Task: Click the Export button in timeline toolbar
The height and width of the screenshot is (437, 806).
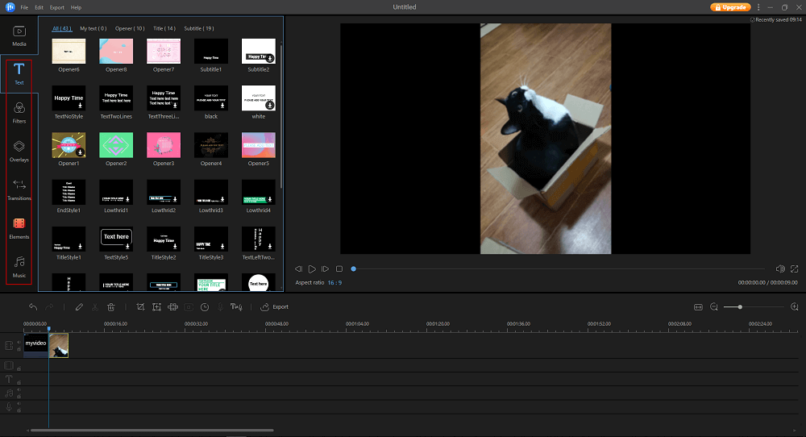Action: click(x=275, y=307)
